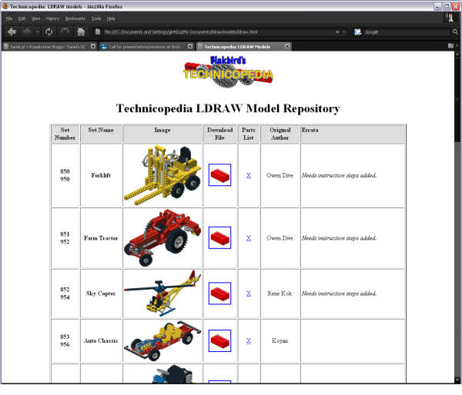Click the Blakbird's Technicopedia logo
This screenshot has height=395, width=462.
(x=228, y=71)
